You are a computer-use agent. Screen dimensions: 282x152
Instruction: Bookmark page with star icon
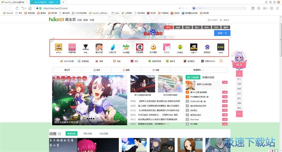(183, 8)
